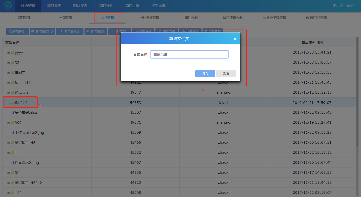Click the 刷新表格 refresh button

coord(17,32)
